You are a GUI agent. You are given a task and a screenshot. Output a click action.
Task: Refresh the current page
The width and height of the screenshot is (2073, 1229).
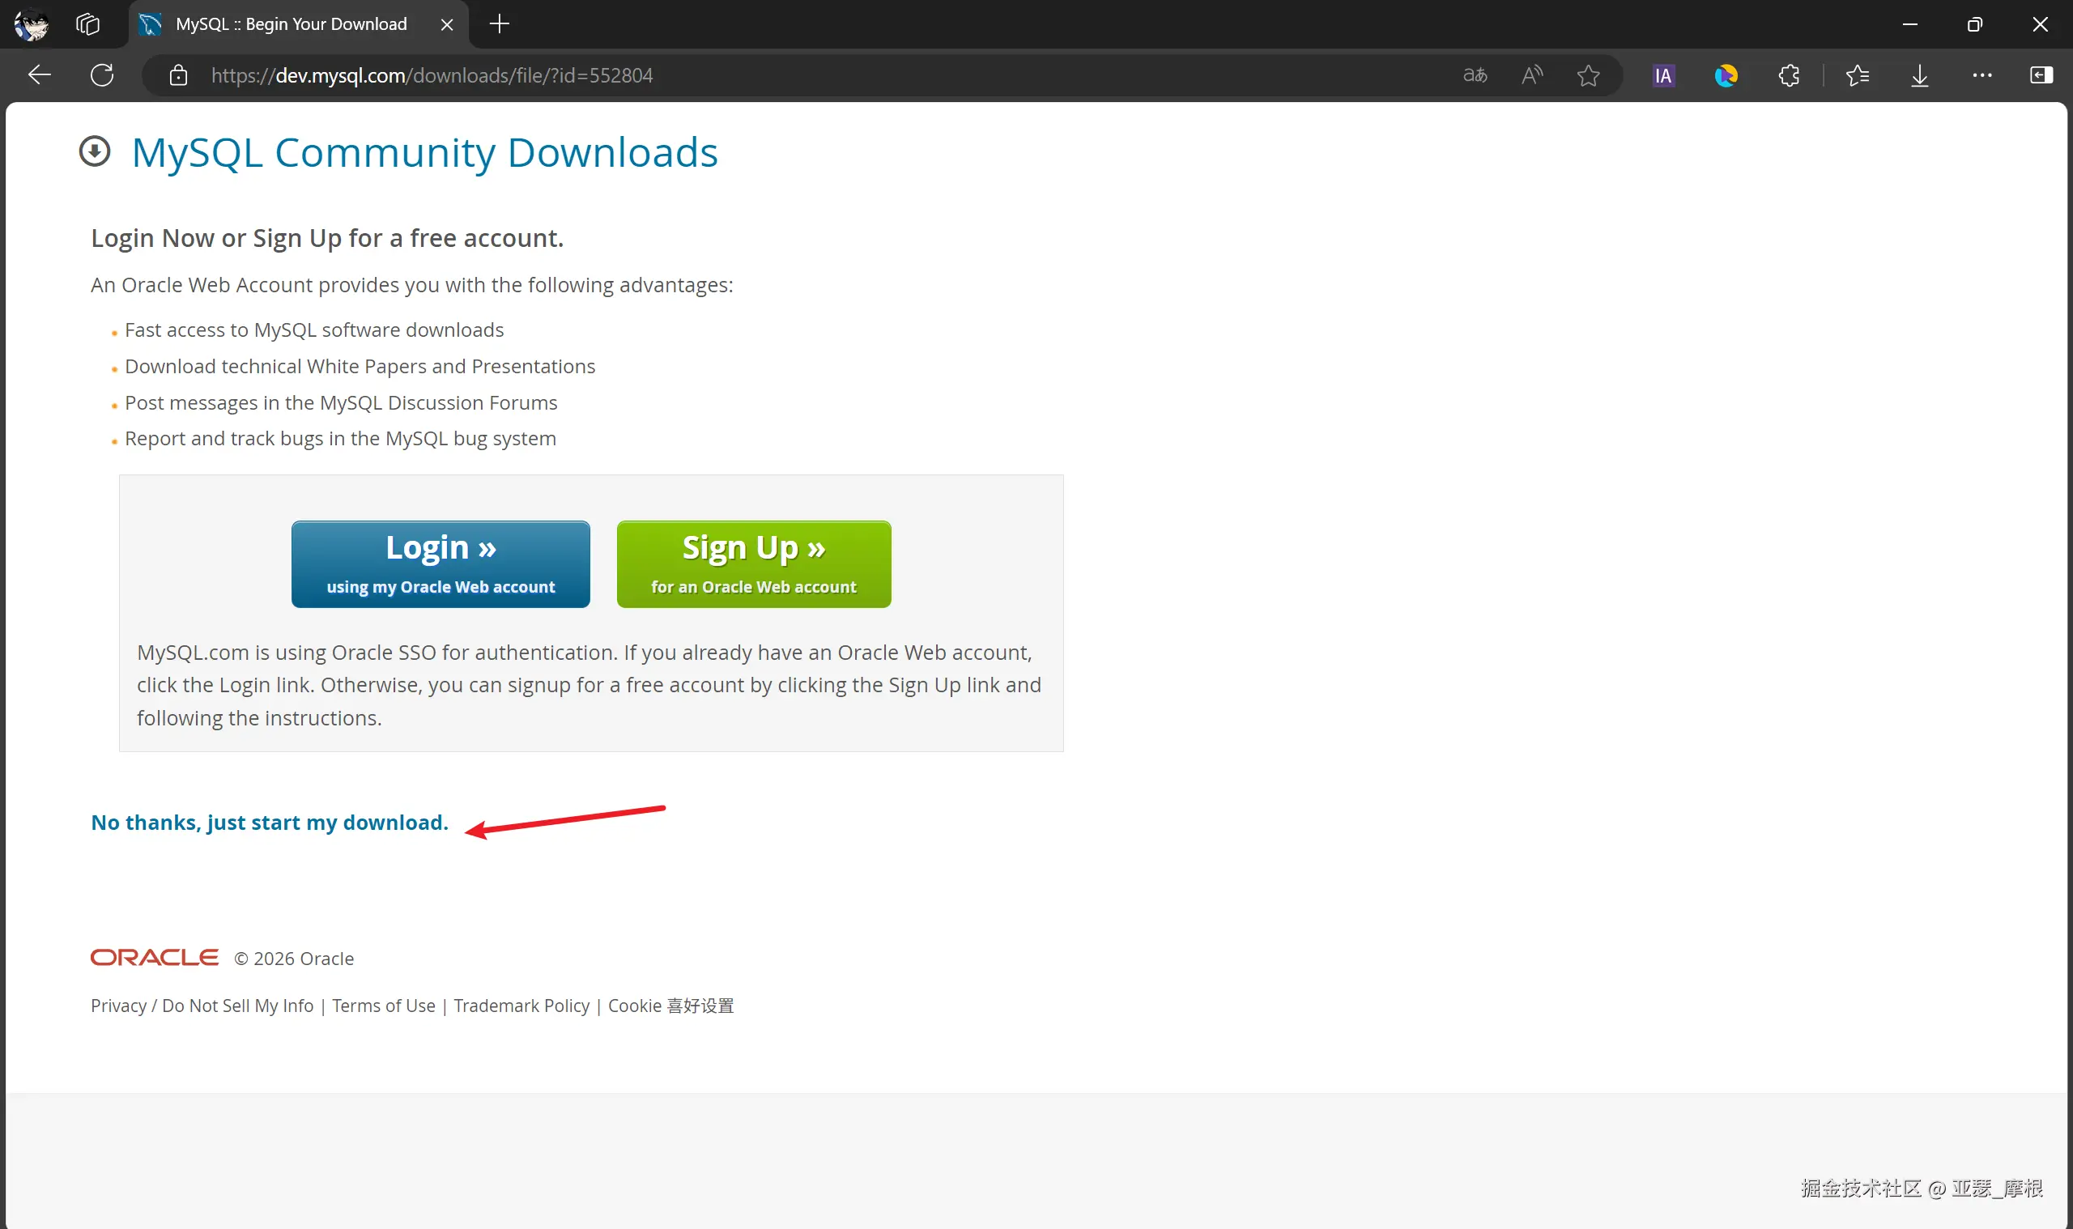point(102,75)
